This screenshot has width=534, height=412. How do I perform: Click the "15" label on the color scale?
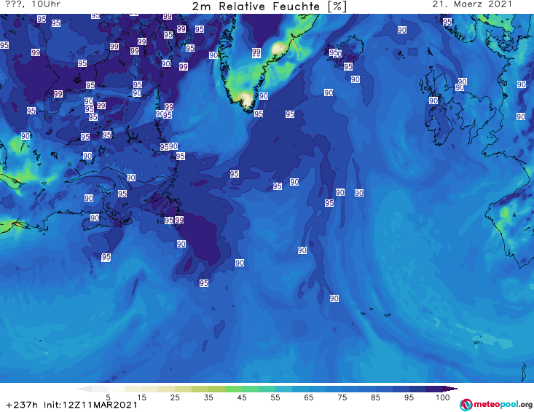click(141, 397)
